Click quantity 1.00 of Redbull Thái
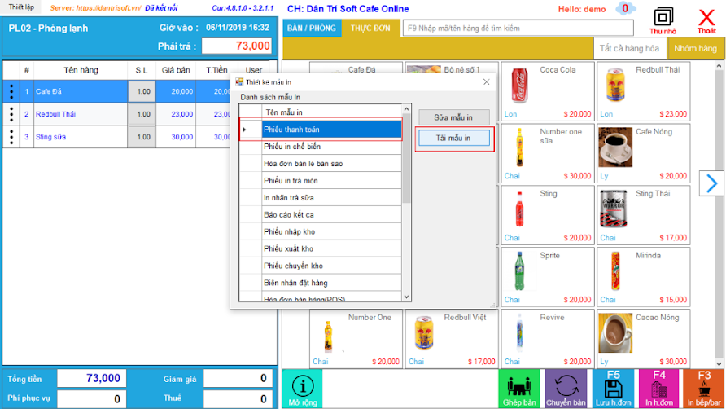 (142, 114)
